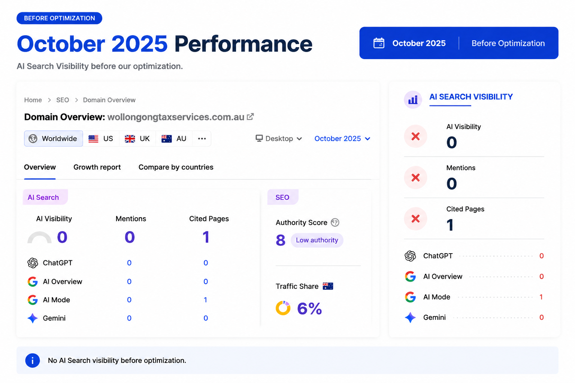Screen dimensions: 575x383
Task: Select the AI SEARCH VISIBILITY tab heading
Action: click(x=471, y=97)
